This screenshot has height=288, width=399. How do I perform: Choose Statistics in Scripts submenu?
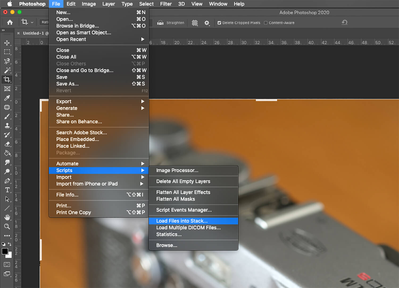193,234
